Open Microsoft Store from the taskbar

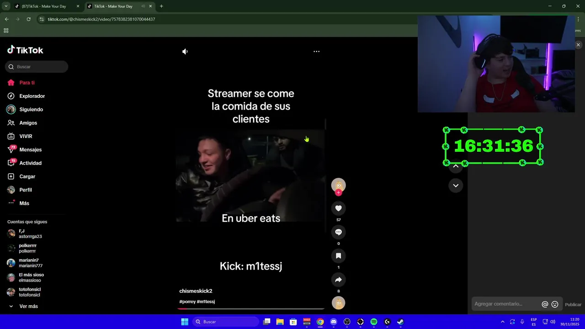point(293,322)
